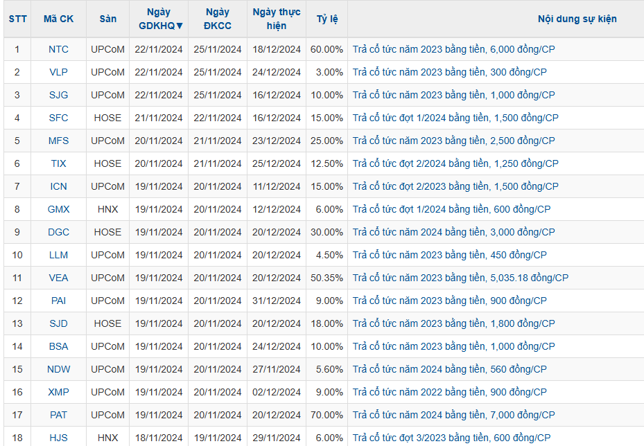Click the Mã CK column header
644x446 pixels.
click(58, 19)
